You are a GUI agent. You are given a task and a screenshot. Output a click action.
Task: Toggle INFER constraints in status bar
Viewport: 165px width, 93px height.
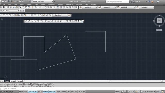click(x=21, y=92)
